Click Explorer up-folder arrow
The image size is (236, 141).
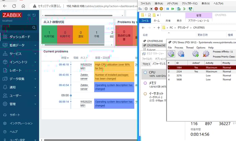pos(158,28)
